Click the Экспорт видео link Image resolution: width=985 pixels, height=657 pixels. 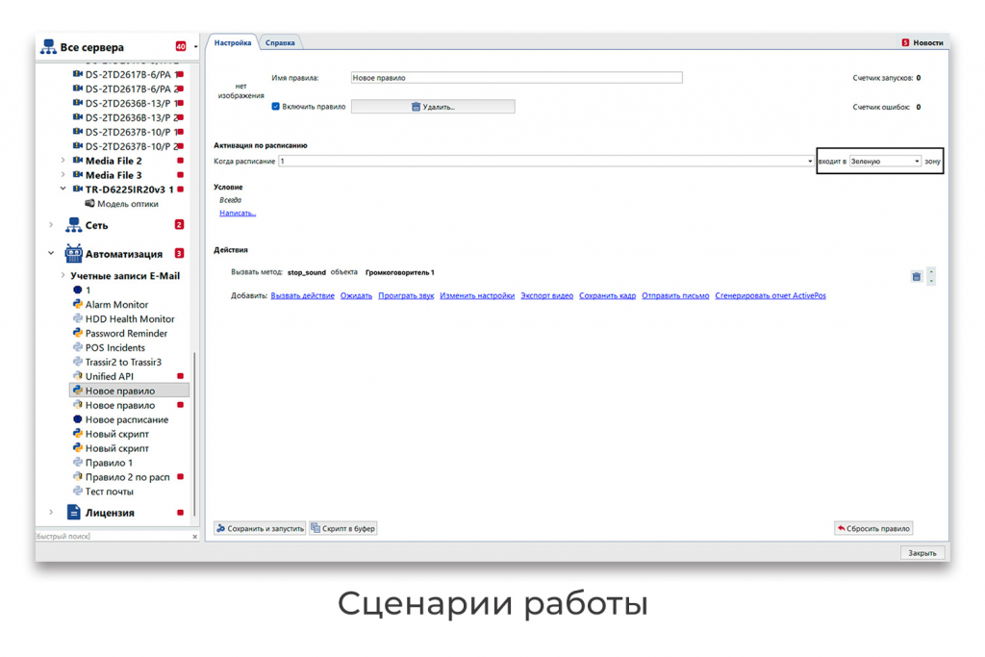pos(546,296)
